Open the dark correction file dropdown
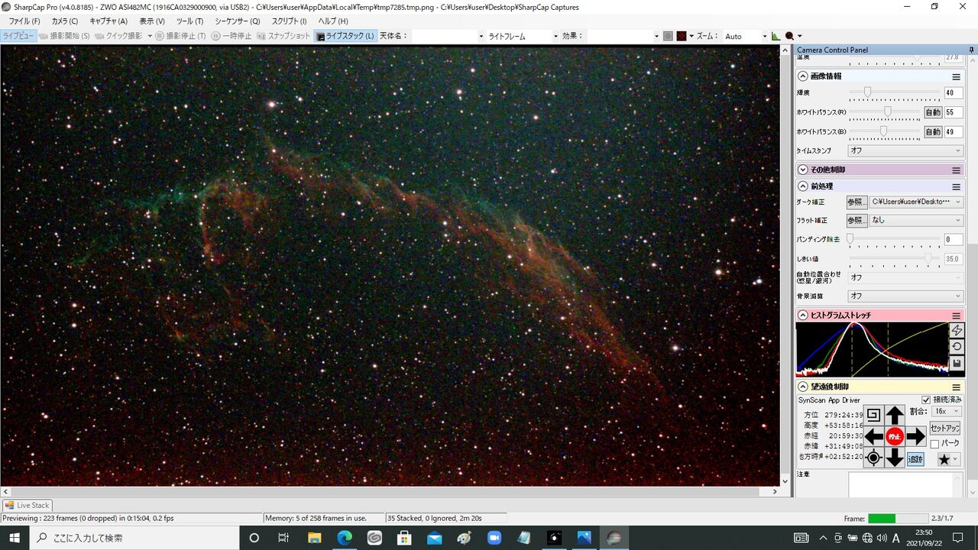The width and height of the screenshot is (978, 550). [x=917, y=202]
